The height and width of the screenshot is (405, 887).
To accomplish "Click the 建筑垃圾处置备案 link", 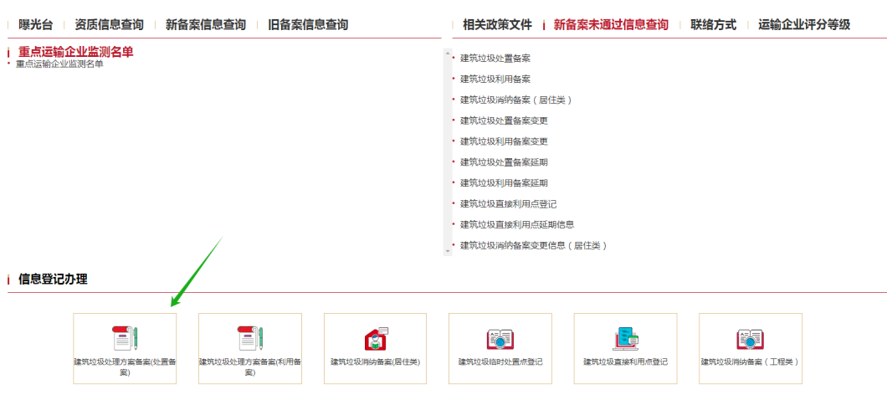I will (x=495, y=59).
